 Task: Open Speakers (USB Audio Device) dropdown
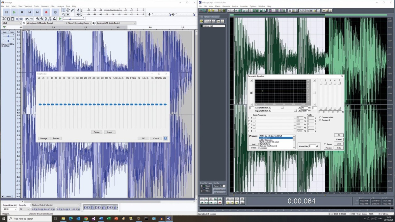116,23
